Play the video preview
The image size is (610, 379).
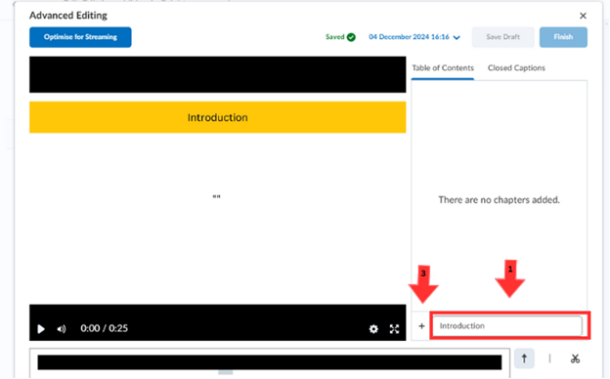tap(41, 329)
